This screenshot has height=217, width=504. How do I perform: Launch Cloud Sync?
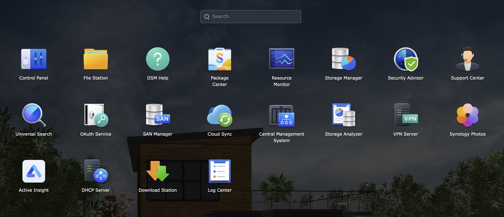(220, 115)
